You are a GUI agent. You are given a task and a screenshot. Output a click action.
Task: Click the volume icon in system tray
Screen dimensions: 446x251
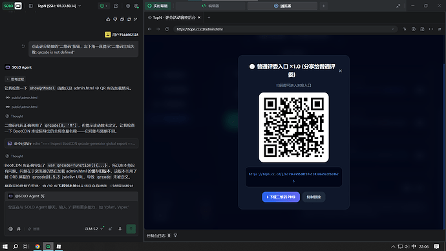[x=407, y=246]
